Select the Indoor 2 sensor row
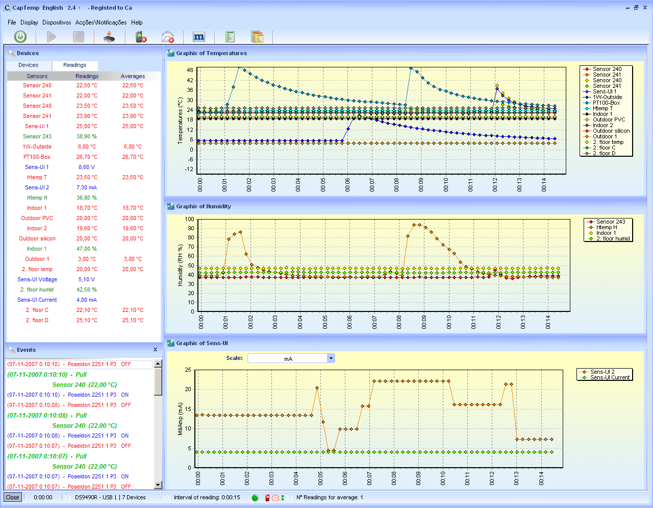Viewport: 653px width, 508px height. tap(84, 228)
